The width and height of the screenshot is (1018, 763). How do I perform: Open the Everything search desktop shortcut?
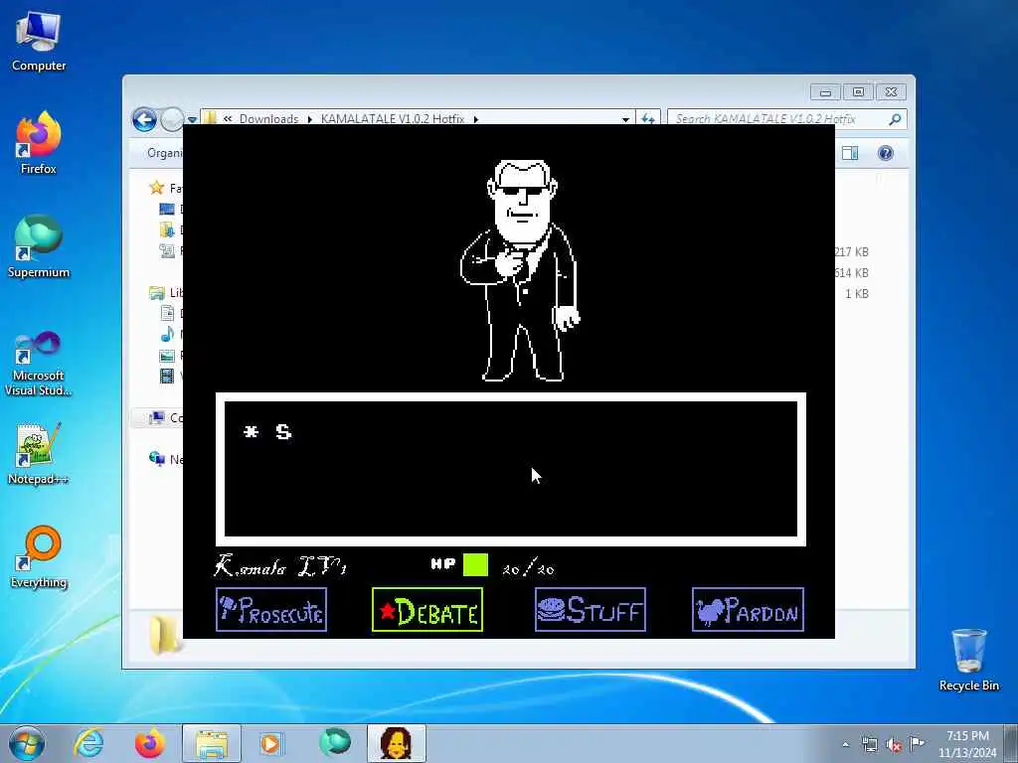(39, 556)
